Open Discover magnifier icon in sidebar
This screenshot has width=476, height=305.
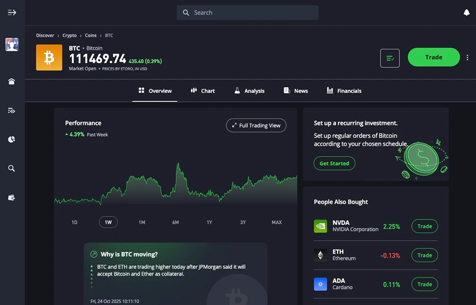(11, 168)
